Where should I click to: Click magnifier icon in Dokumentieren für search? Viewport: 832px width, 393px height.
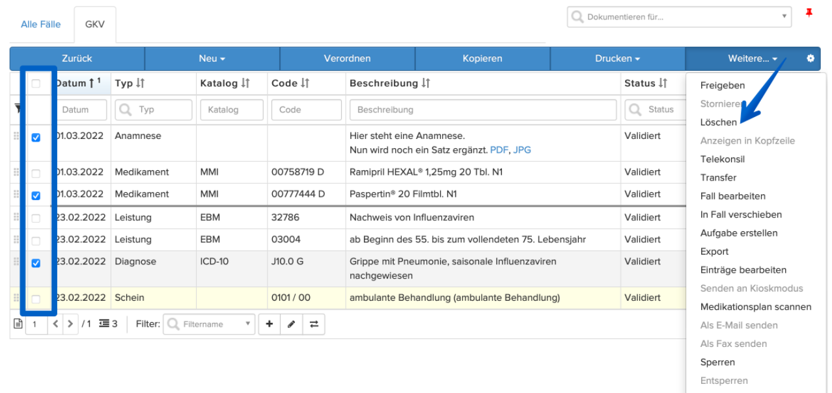click(x=577, y=17)
